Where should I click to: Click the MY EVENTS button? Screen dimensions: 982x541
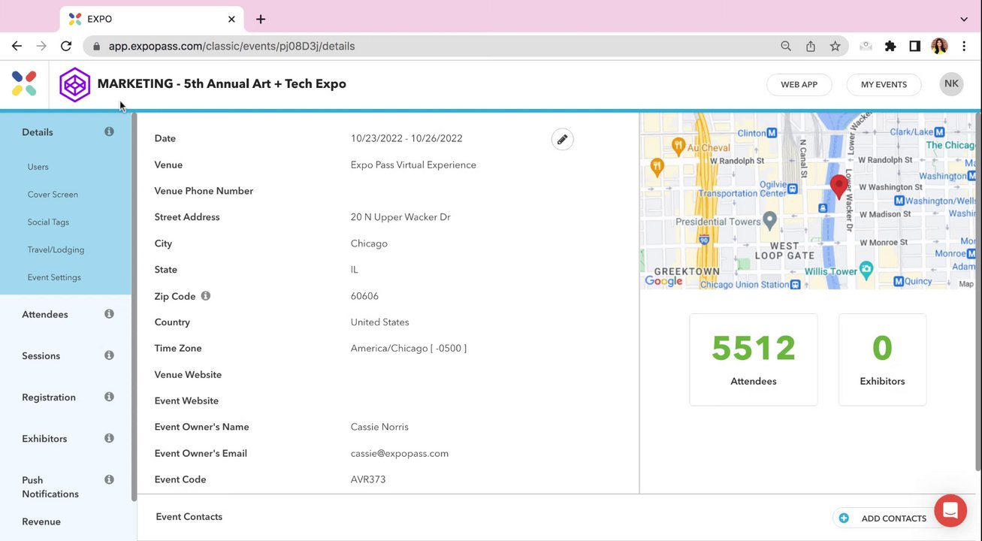[x=884, y=85]
